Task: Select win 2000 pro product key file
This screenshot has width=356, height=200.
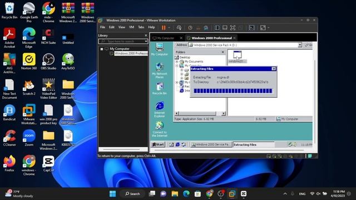Action: pyautogui.click(x=48, y=114)
